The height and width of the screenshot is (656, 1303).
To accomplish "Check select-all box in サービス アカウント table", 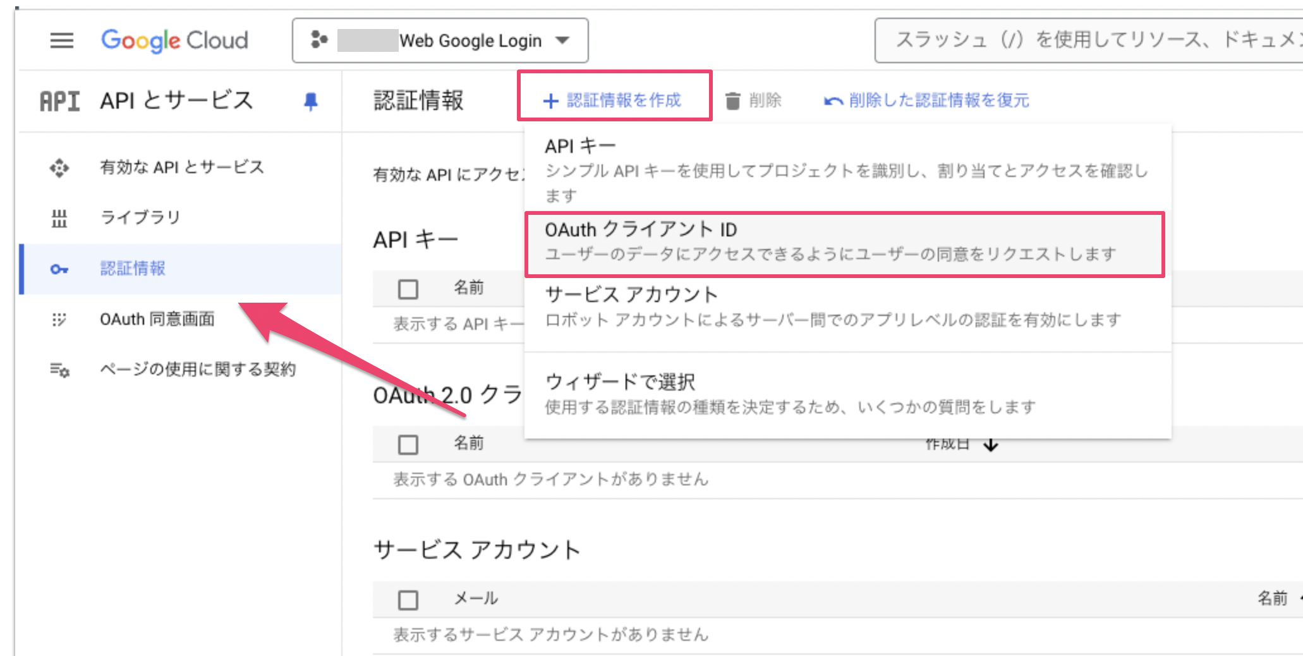I will tap(408, 600).
